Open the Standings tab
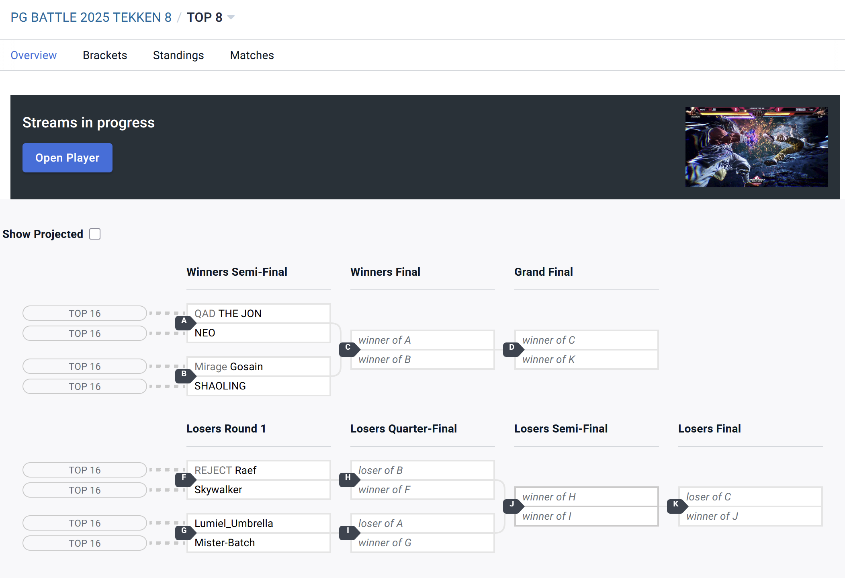This screenshot has width=845, height=578. pos(178,55)
